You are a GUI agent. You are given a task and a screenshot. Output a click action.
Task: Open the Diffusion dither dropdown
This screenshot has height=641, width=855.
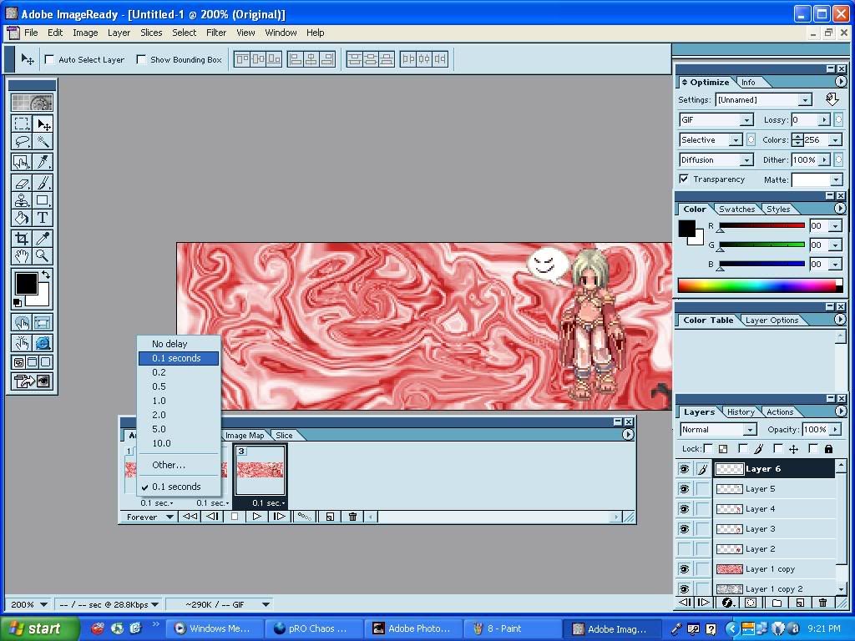tap(746, 160)
